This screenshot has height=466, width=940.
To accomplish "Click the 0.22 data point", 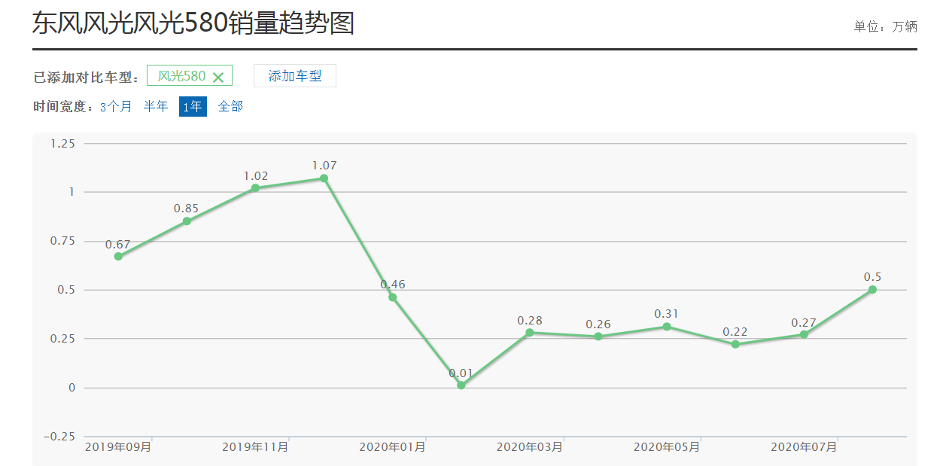I will click(x=735, y=345).
